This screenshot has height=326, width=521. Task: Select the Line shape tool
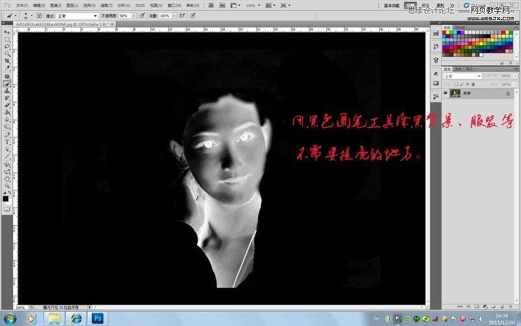(x=7, y=156)
